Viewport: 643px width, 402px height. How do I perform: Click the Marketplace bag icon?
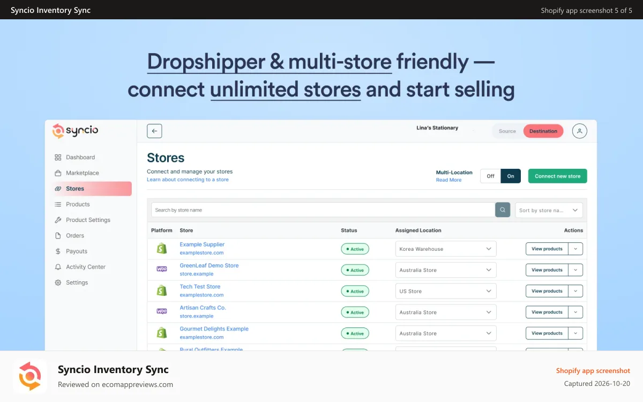(58, 173)
